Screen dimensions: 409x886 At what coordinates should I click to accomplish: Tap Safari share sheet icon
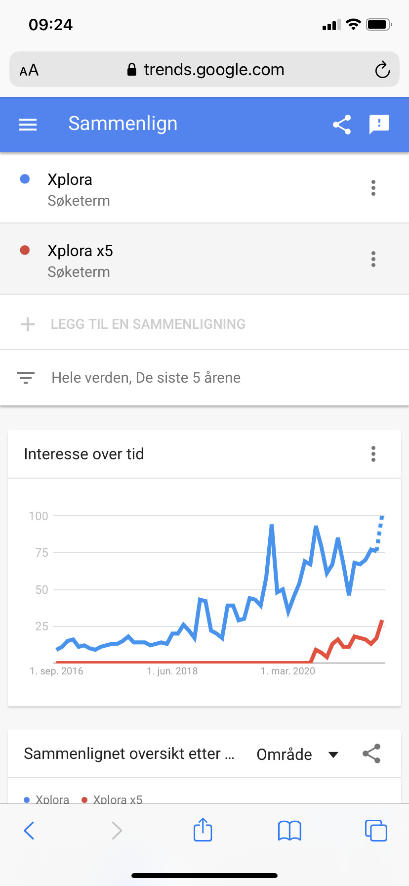click(203, 830)
